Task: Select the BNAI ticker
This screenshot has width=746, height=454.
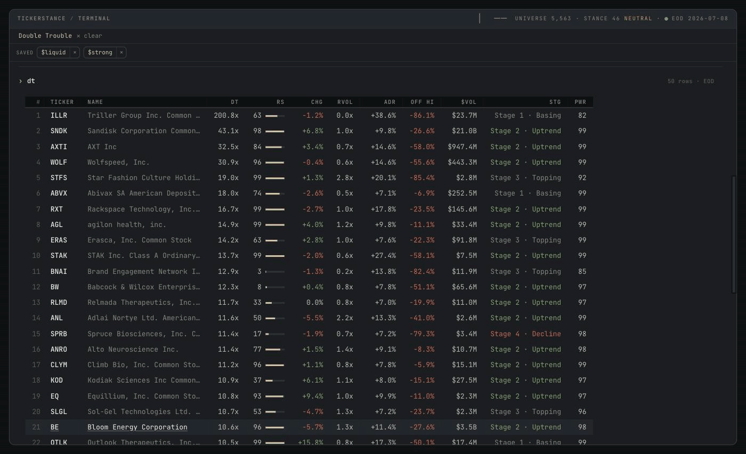Action: coord(59,271)
